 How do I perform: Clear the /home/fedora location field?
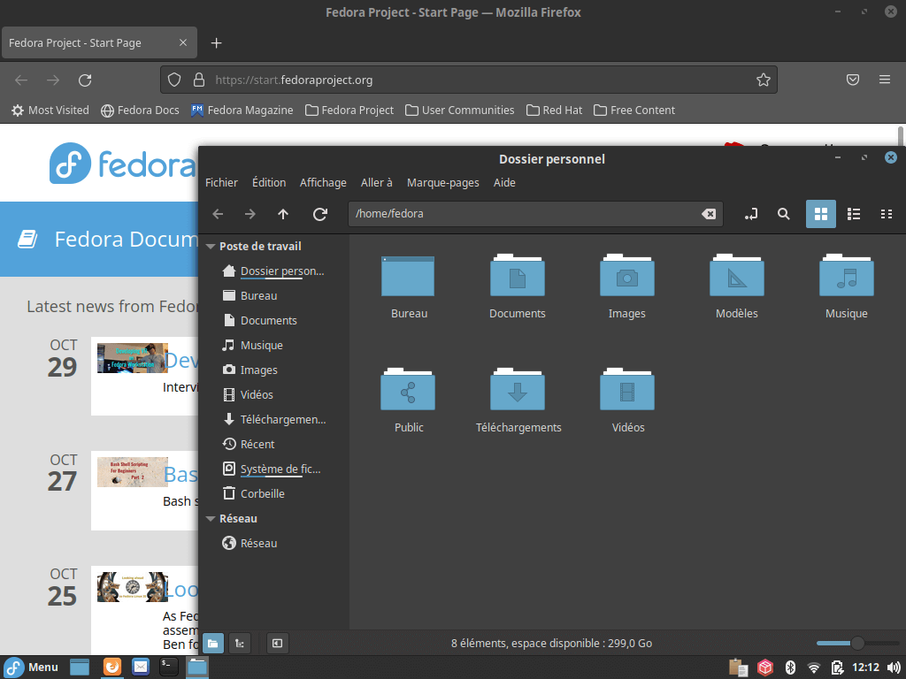[709, 214]
